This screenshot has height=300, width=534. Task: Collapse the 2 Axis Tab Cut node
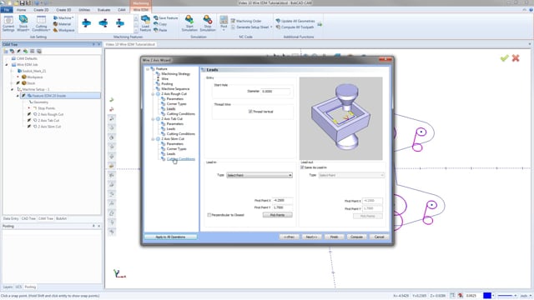(153, 119)
